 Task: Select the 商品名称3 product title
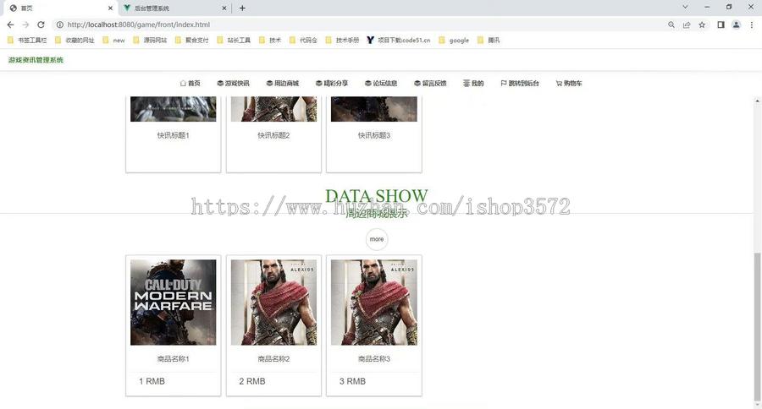tap(374, 359)
